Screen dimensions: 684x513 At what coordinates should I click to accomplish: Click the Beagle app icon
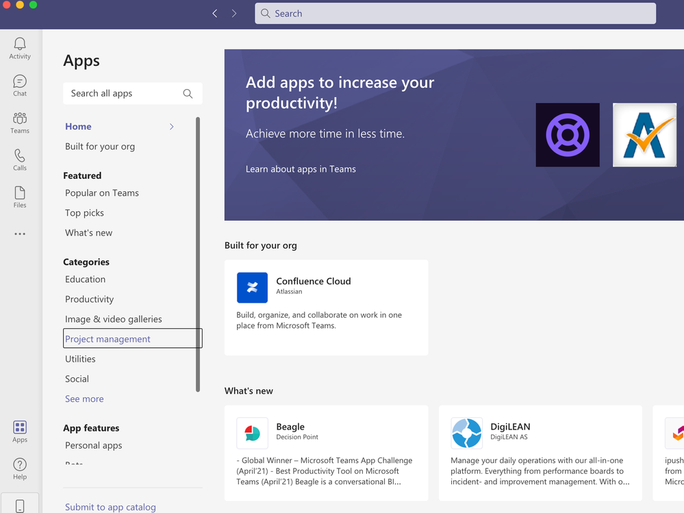click(252, 433)
